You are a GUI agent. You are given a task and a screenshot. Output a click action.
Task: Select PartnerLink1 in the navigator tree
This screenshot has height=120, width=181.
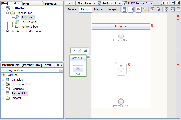19,93
